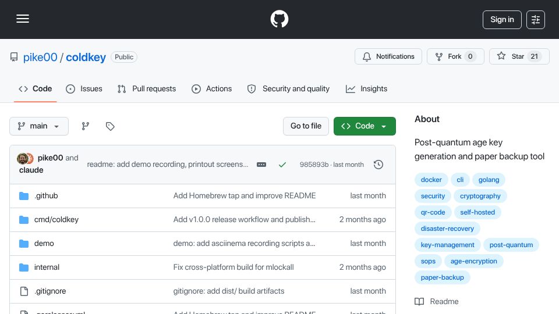Image resolution: width=559 pixels, height=314 pixels.
Task: Open commit 'Add Homebrew tap and improve README' for .github
Action: [x=245, y=196]
